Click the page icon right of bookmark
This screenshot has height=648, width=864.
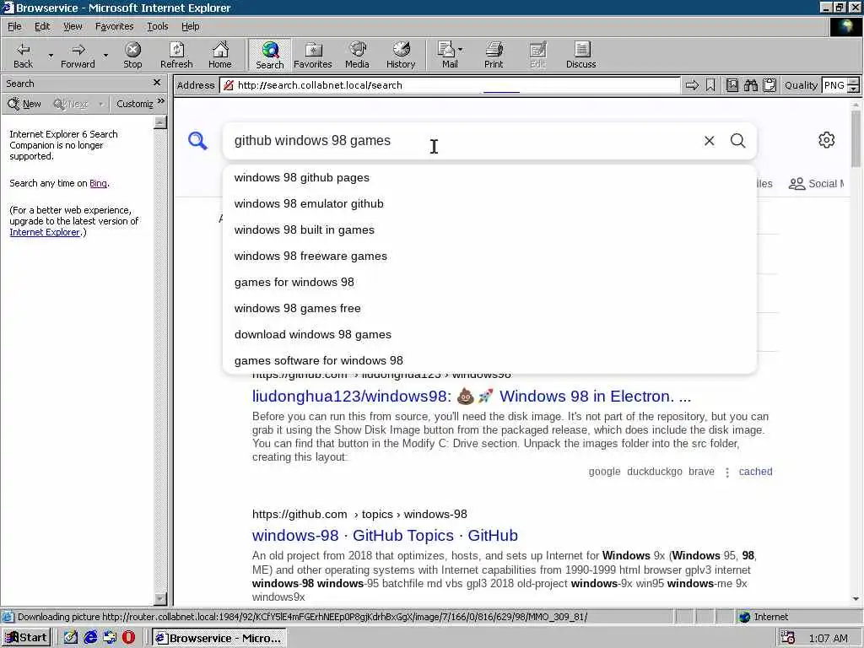click(x=732, y=85)
